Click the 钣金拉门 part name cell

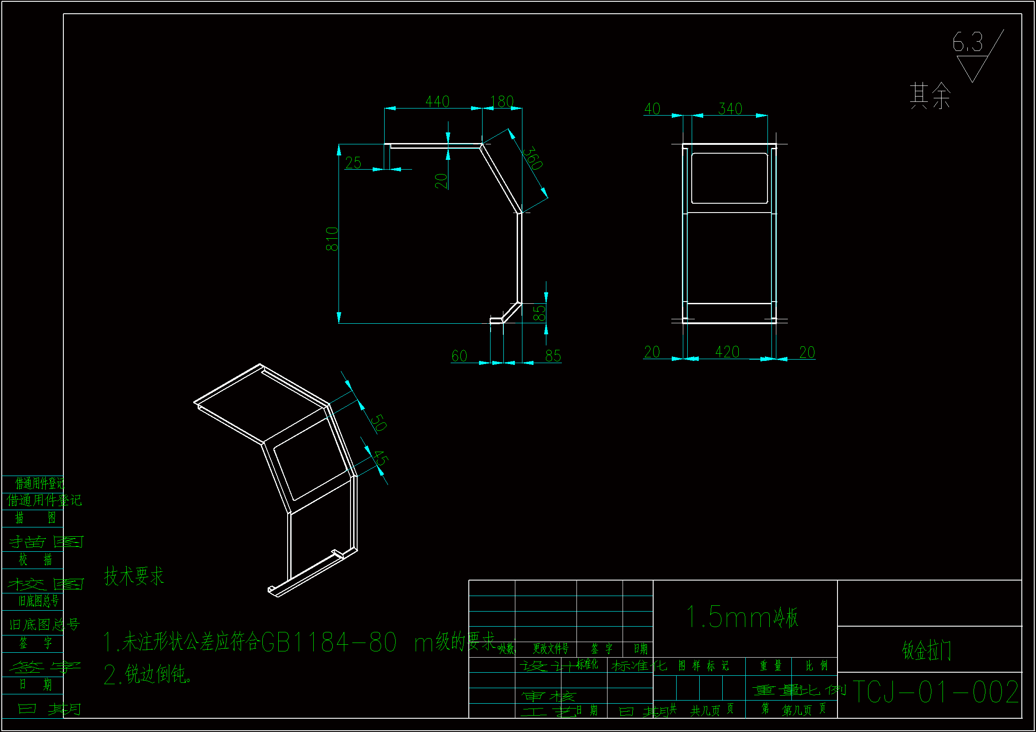[927, 651]
